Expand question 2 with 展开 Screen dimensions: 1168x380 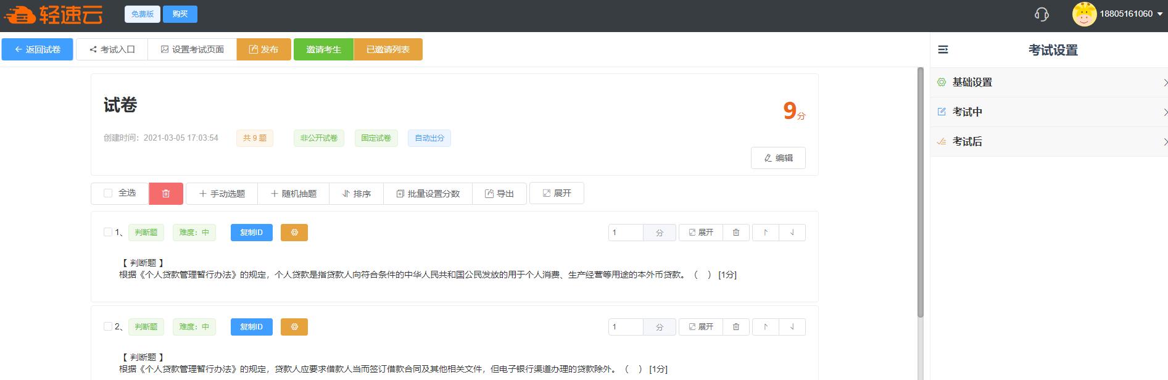[x=701, y=327]
